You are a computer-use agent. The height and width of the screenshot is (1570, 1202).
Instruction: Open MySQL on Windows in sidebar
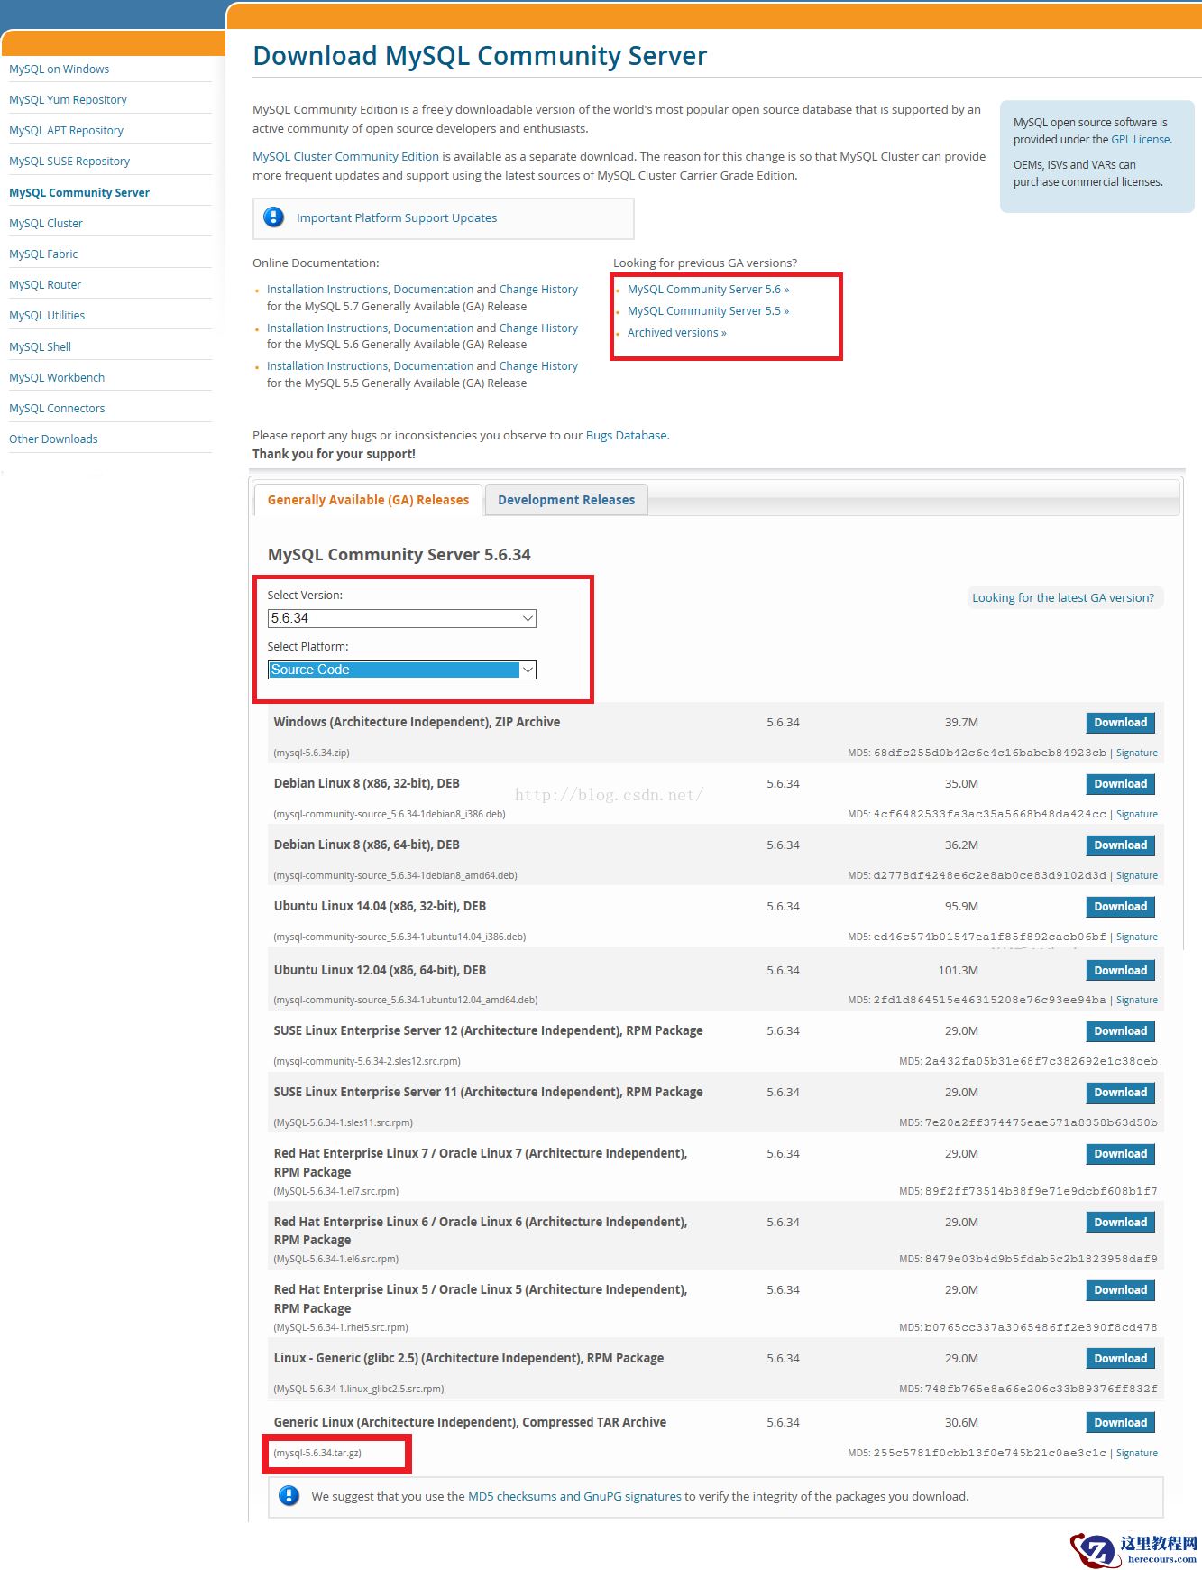point(59,69)
